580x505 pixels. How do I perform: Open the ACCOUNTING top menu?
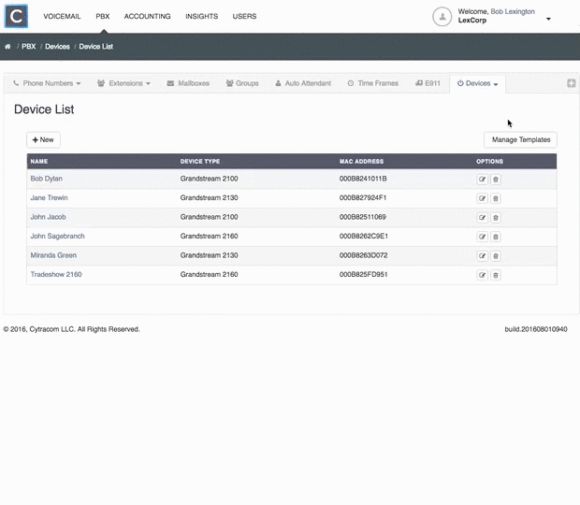[147, 16]
